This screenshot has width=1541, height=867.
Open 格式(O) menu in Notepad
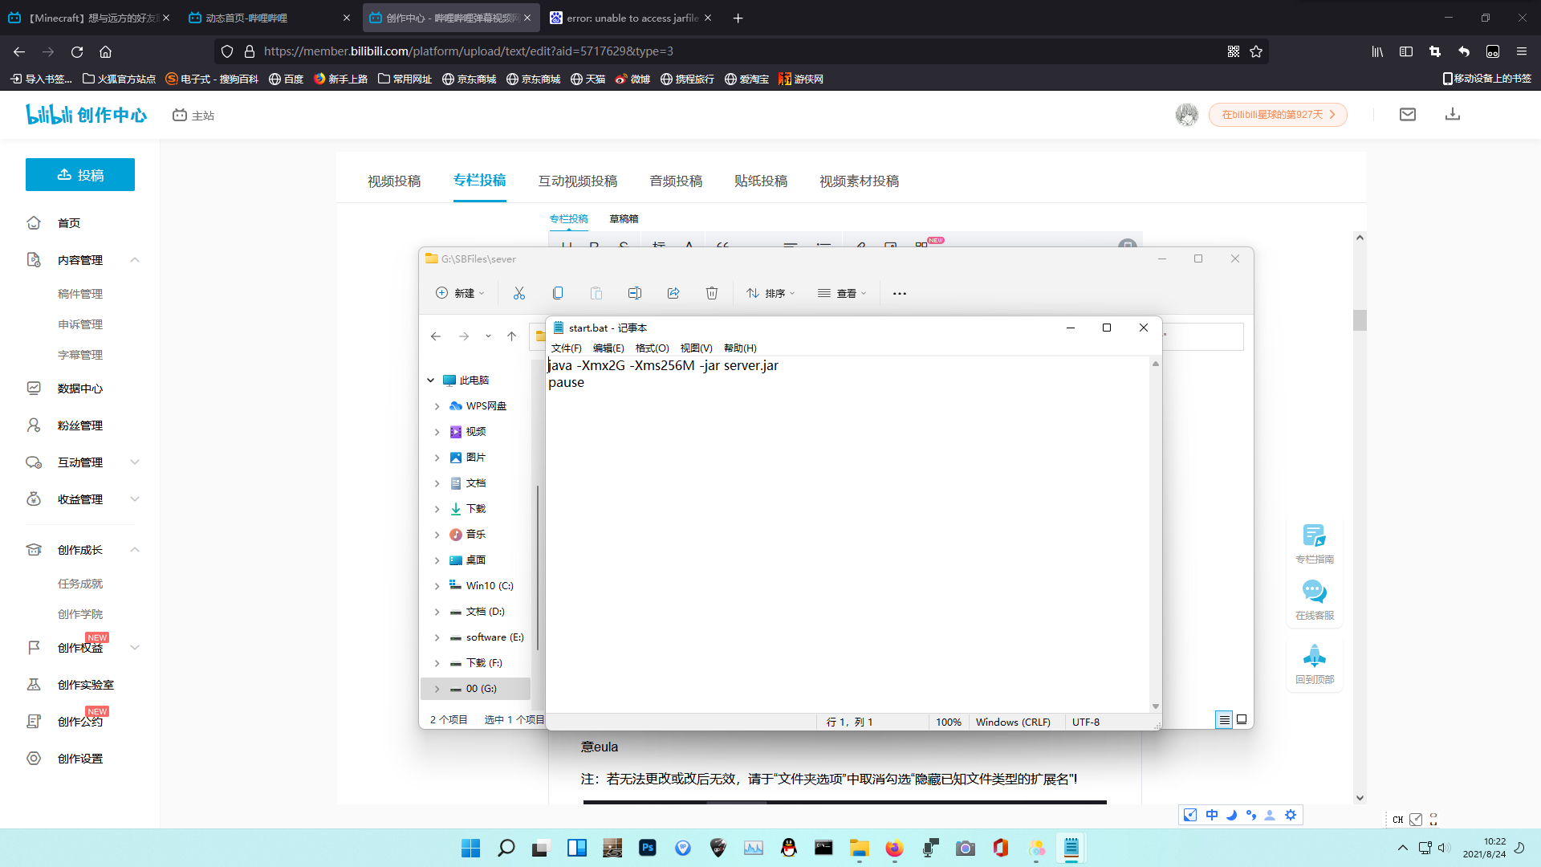click(652, 348)
